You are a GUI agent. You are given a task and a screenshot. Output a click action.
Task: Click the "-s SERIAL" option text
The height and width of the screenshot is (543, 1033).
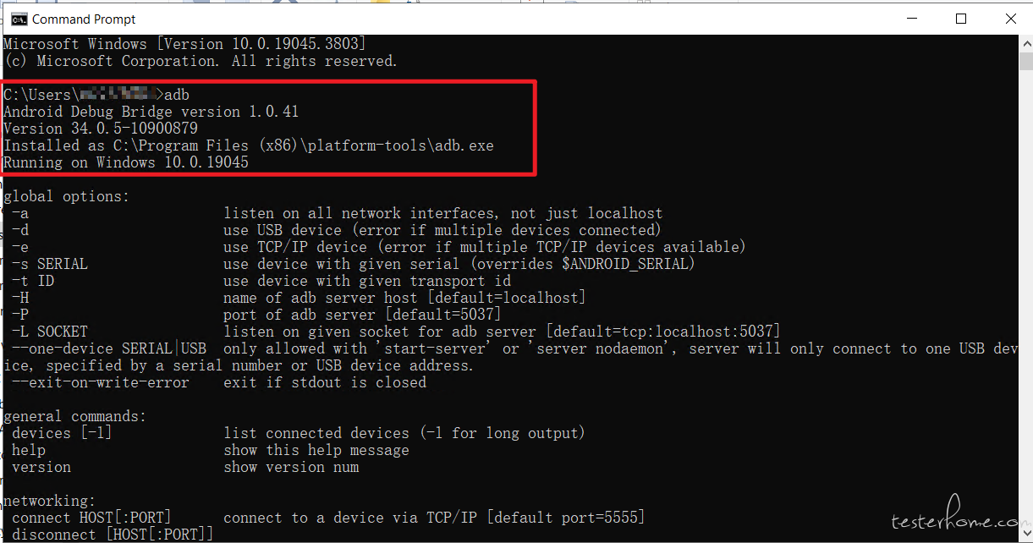pos(50,264)
